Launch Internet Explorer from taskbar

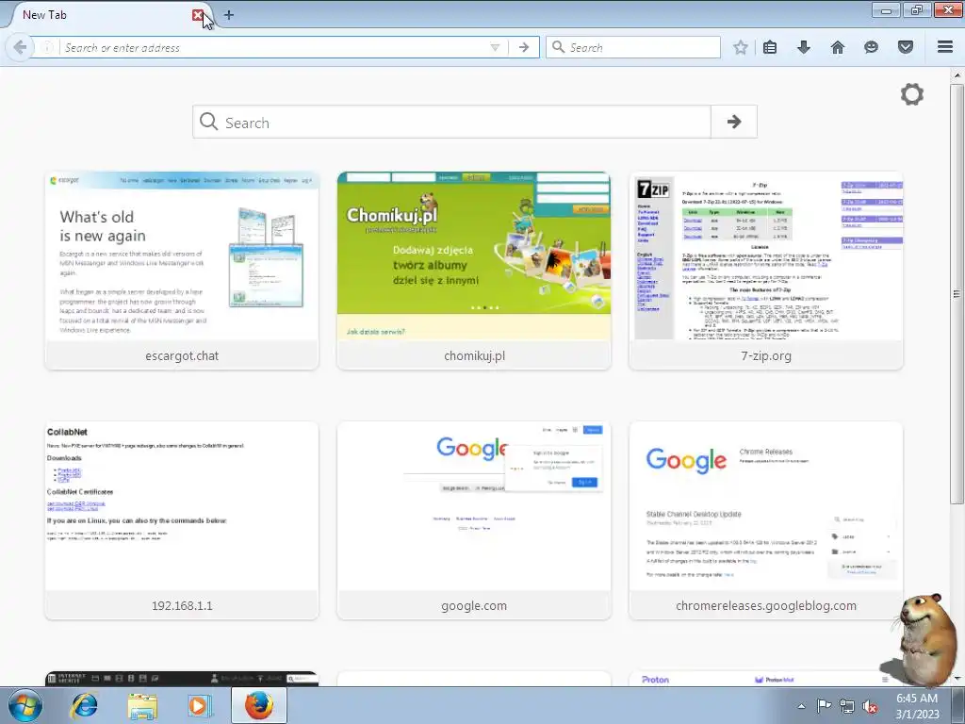click(x=84, y=705)
